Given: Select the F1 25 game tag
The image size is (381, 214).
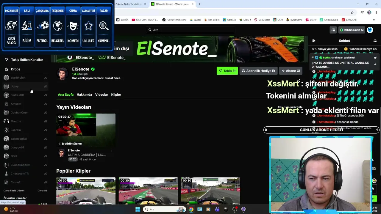Looking at the screenshot, I should [x=73, y=159].
